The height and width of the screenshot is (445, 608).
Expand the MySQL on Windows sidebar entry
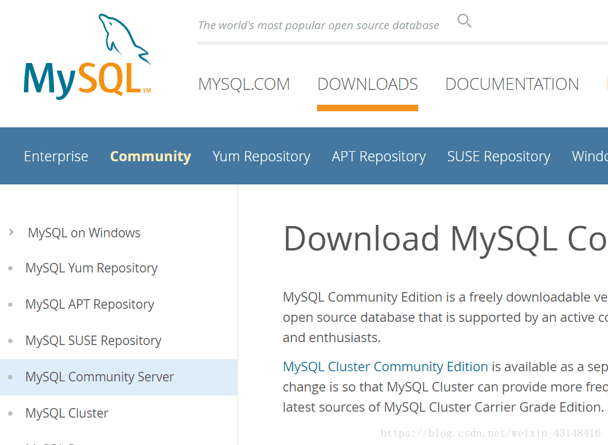83,233
